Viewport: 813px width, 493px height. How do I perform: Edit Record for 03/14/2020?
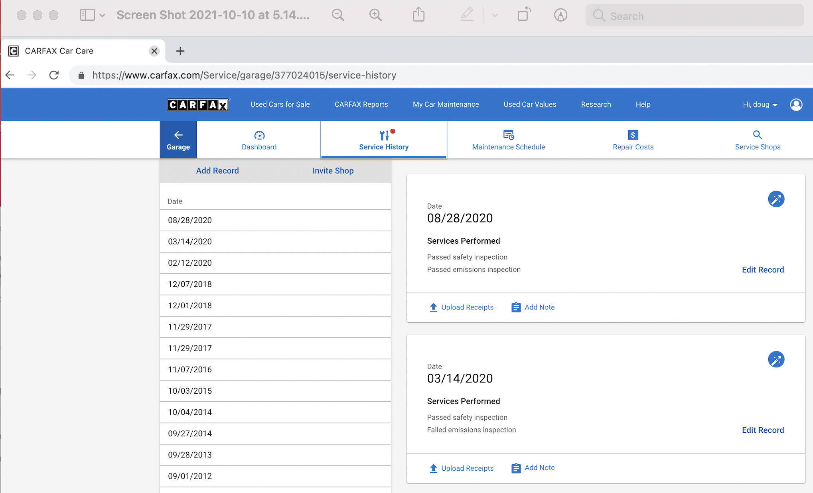click(x=763, y=430)
